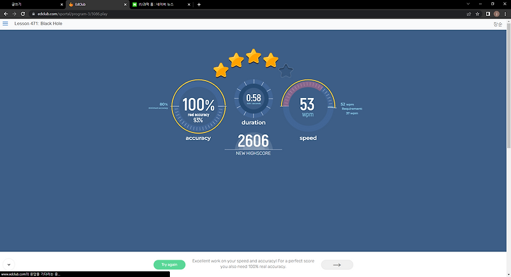Screen dimensions: 511x277
Task: Open the tab search dropdown arrow
Action: coord(468,4)
